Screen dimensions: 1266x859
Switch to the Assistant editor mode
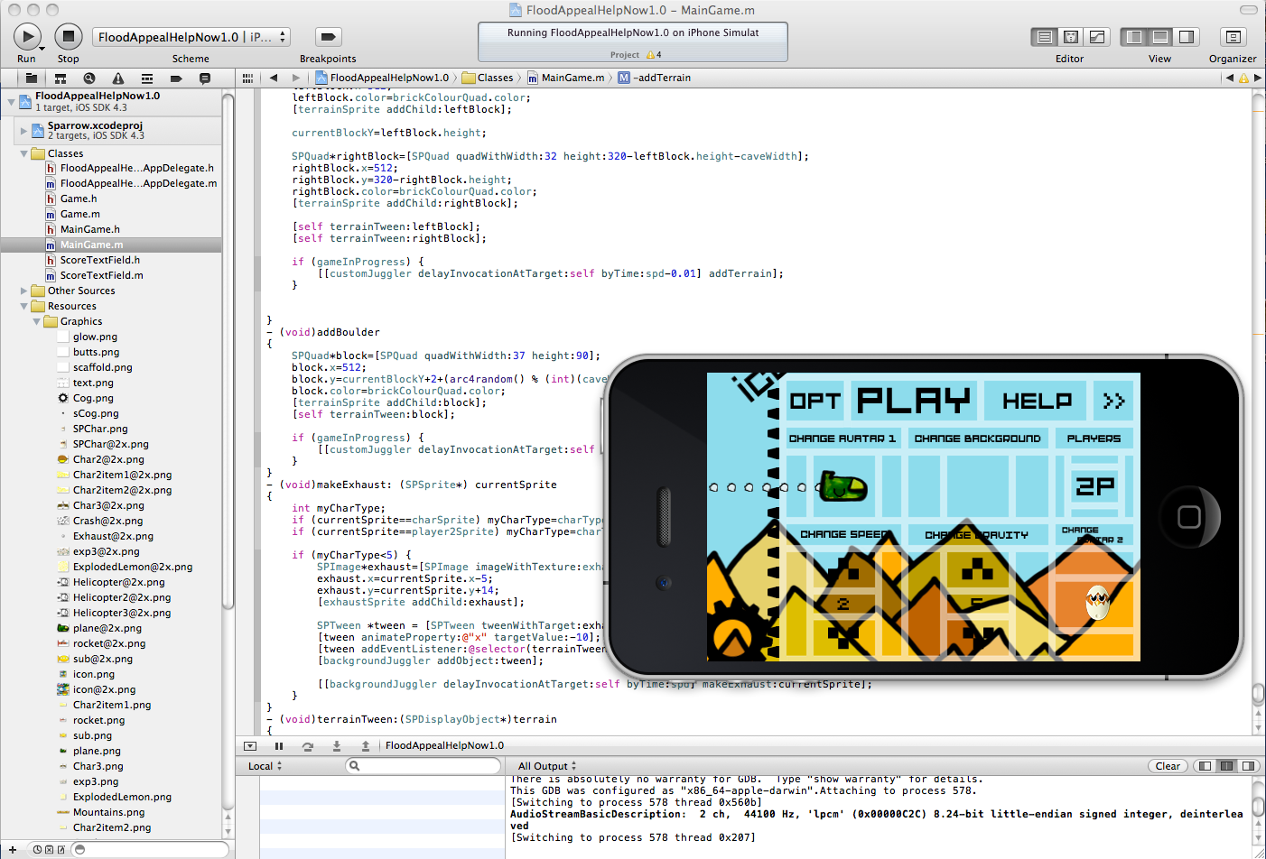tap(1070, 37)
